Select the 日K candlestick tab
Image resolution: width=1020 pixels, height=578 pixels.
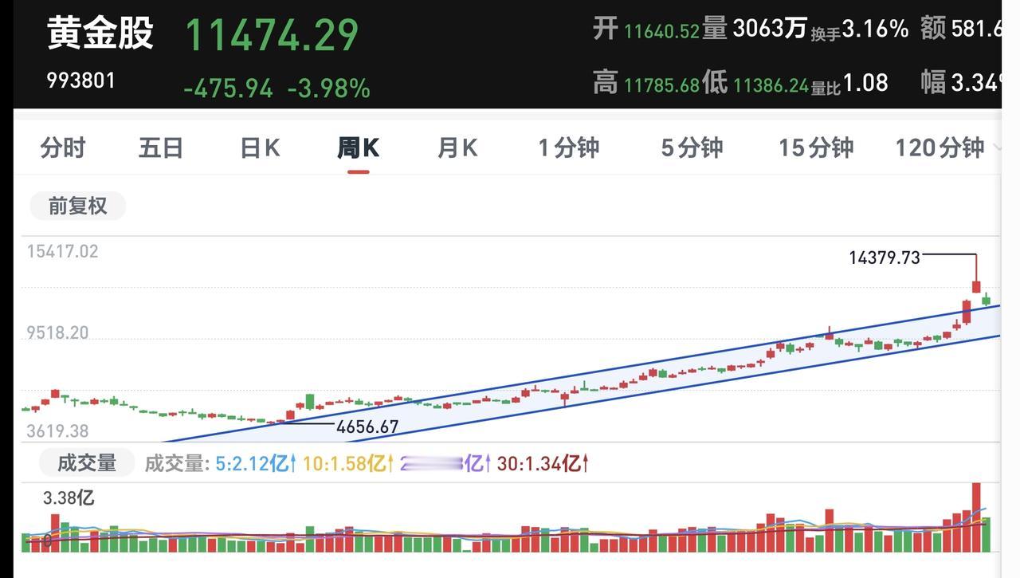coord(260,148)
